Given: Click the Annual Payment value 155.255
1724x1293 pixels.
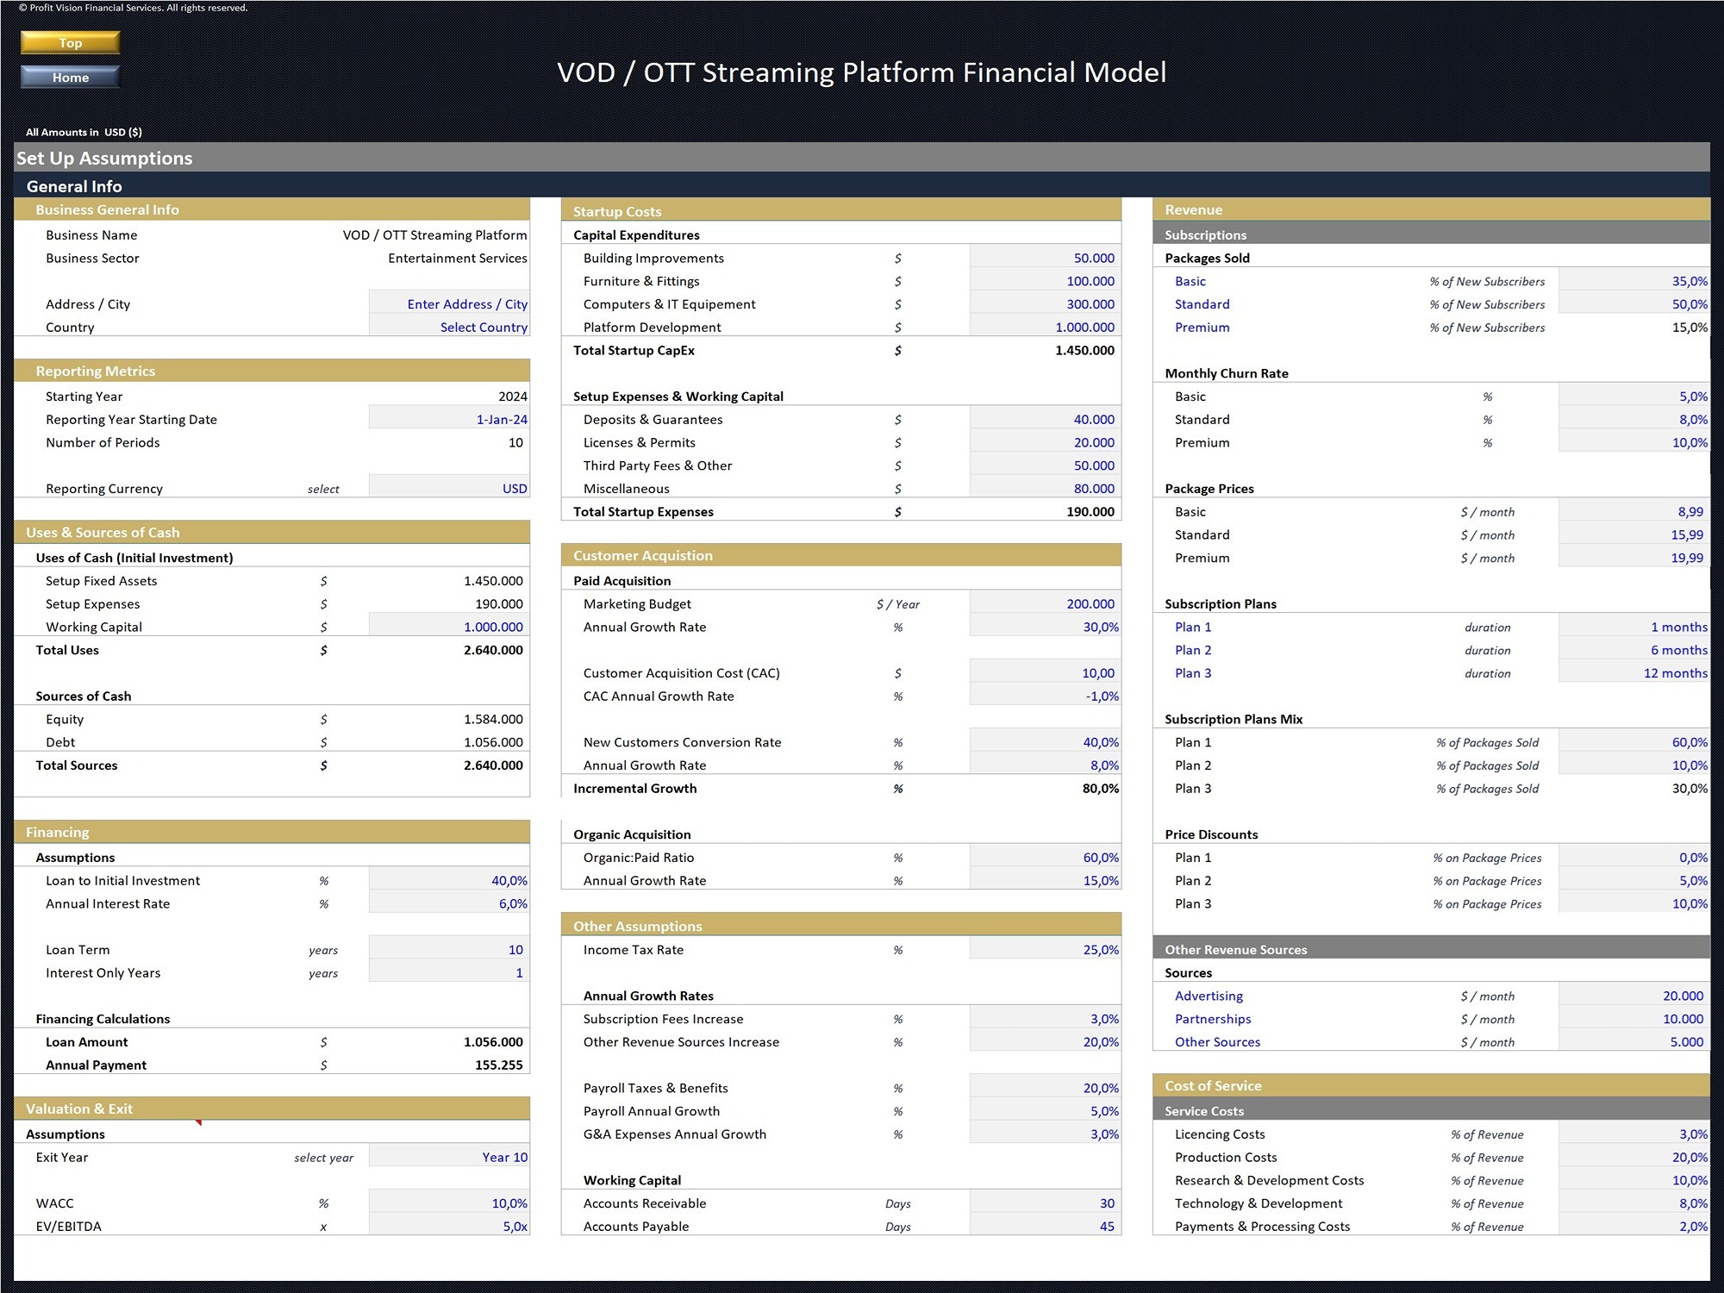Looking at the screenshot, I should point(498,1065).
